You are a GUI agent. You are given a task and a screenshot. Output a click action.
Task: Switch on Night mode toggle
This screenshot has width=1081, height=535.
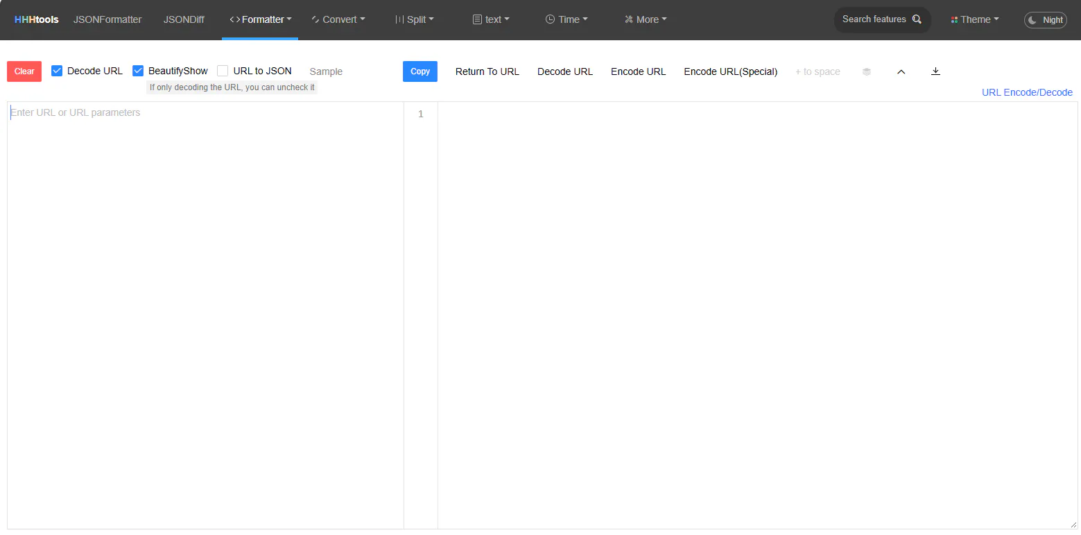1046,20
